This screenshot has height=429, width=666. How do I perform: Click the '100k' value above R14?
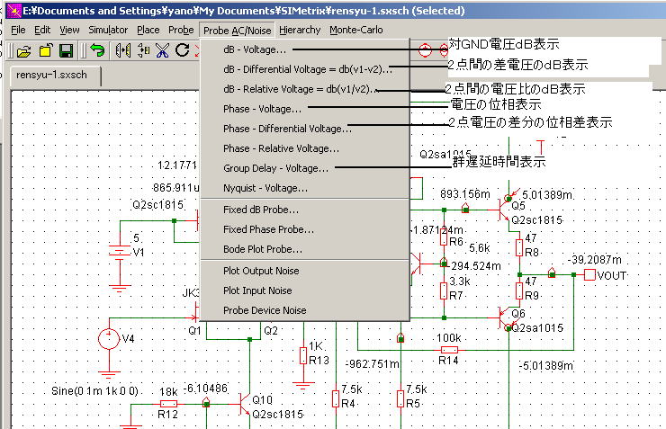448,338
